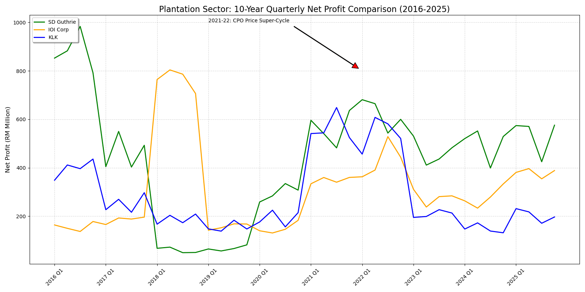Click the 600 y-axis tick label

coord(21,119)
